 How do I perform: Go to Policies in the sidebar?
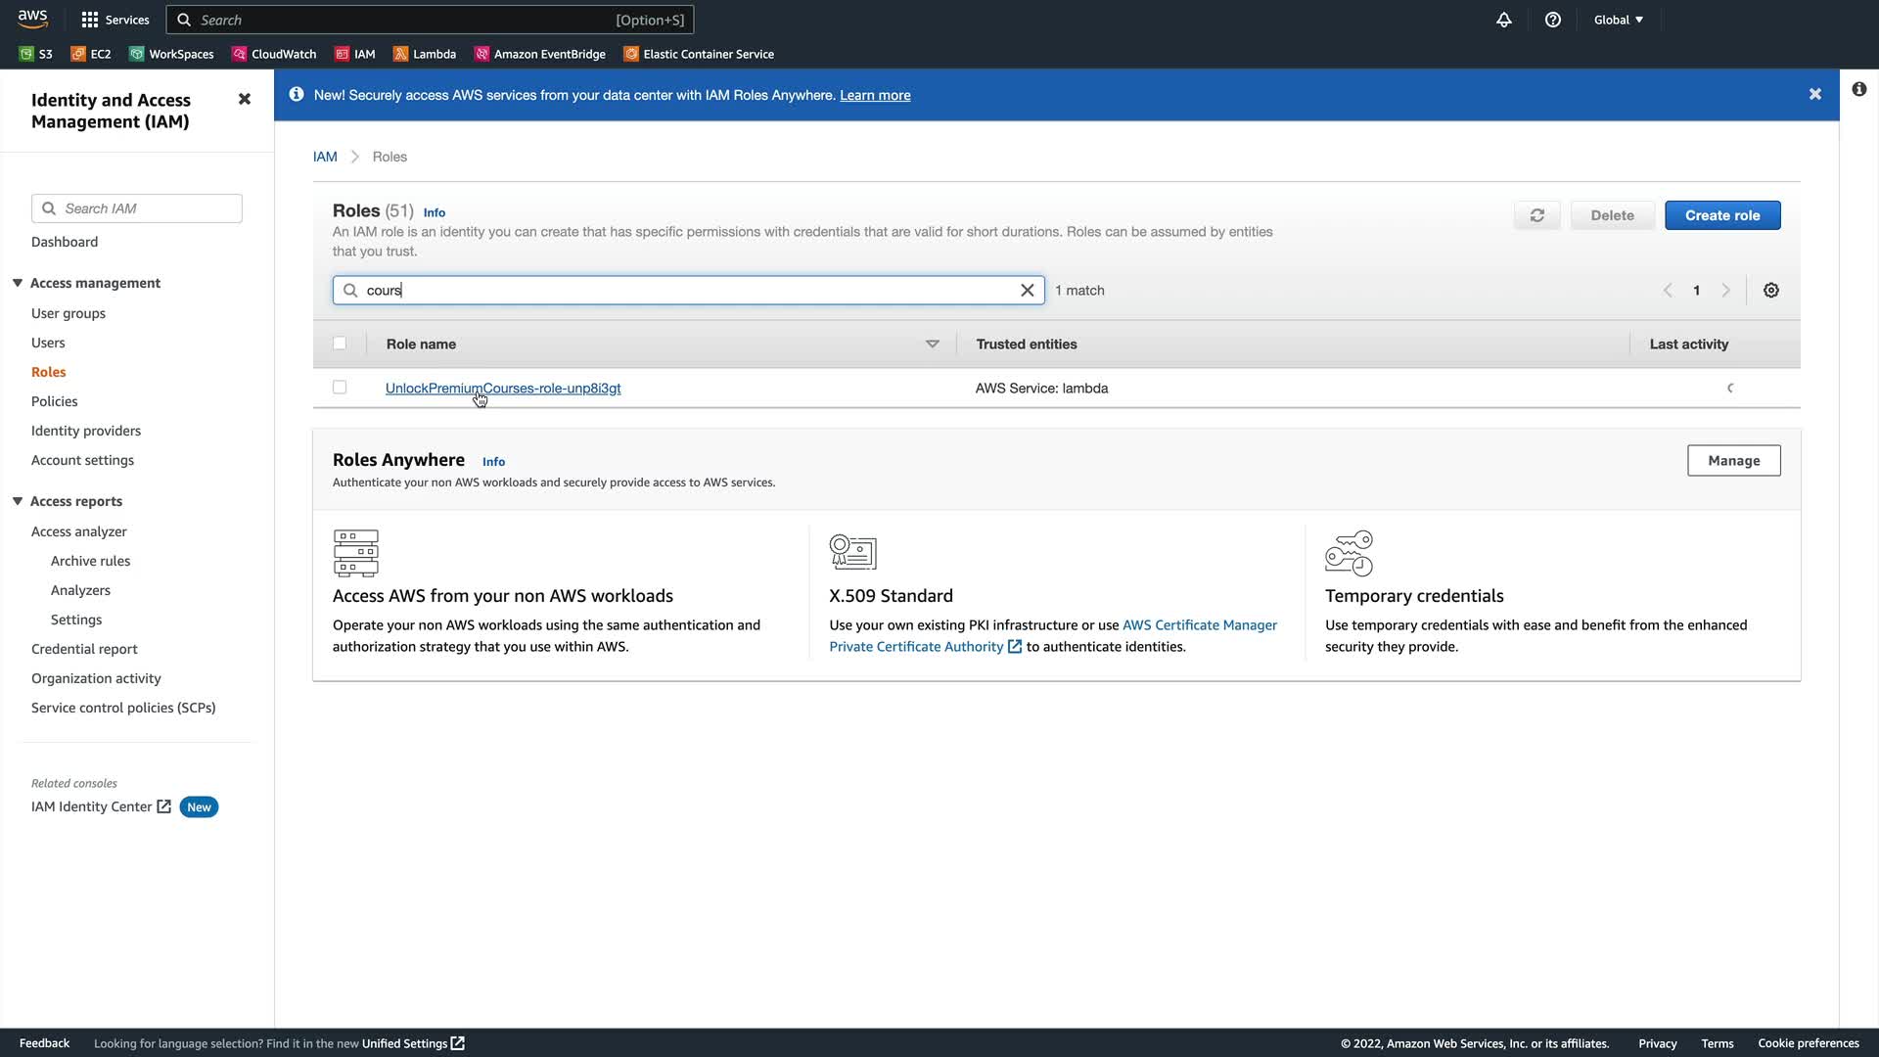point(54,401)
